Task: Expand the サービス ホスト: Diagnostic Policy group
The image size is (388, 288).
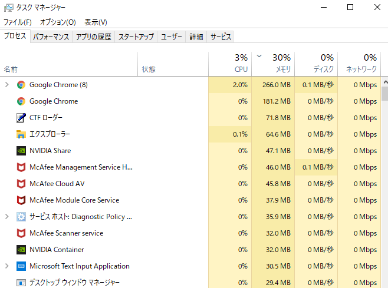Action: click(x=7, y=217)
